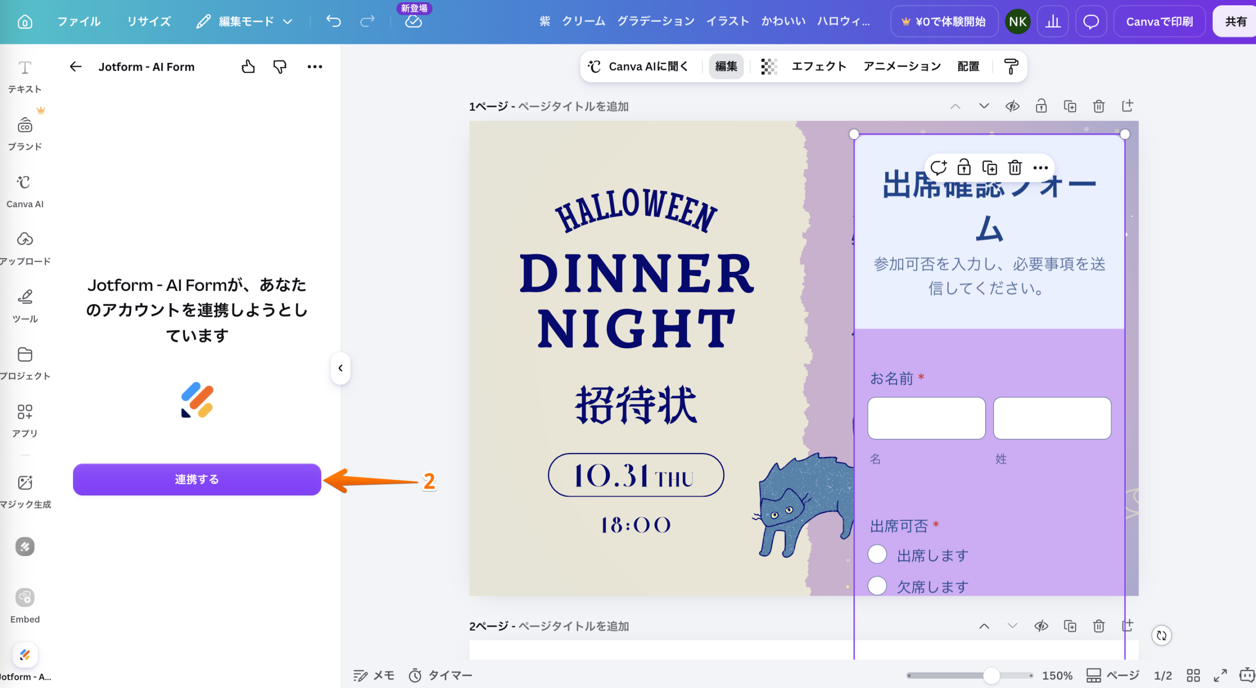1256x688 pixels.
Task: Go back from Jotform - AI Form panel
Action: 75,66
